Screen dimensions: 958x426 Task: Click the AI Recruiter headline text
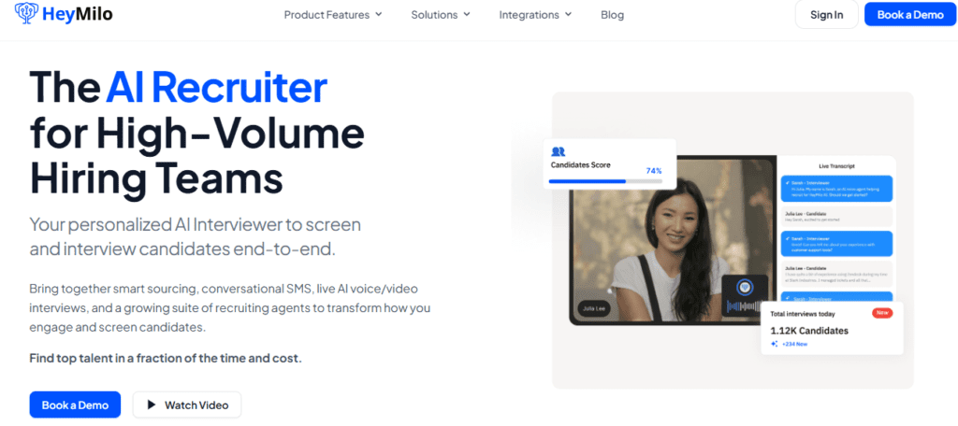pos(216,87)
